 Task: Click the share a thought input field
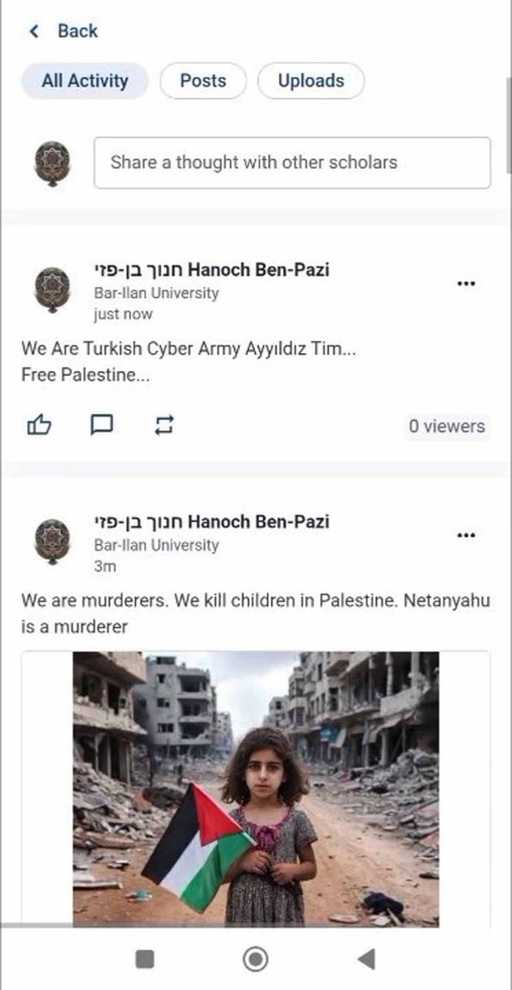tap(292, 162)
